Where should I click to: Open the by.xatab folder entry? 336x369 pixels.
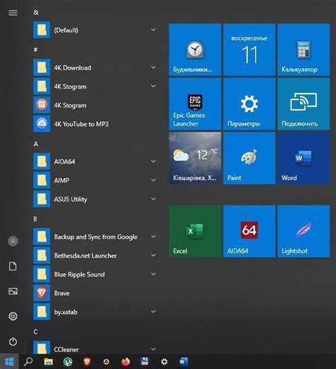tap(96, 312)
